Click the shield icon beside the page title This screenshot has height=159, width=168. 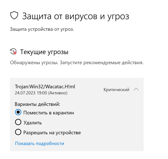coord(14,16)
